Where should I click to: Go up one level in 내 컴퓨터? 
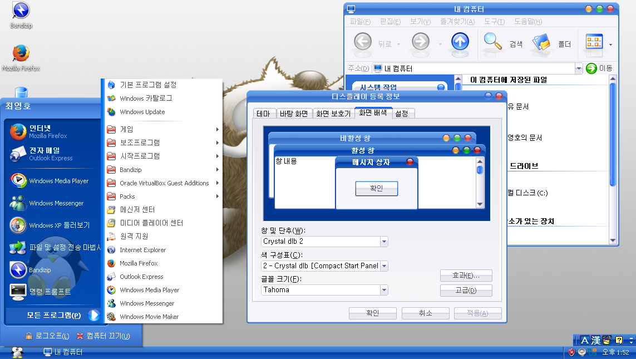460,42
